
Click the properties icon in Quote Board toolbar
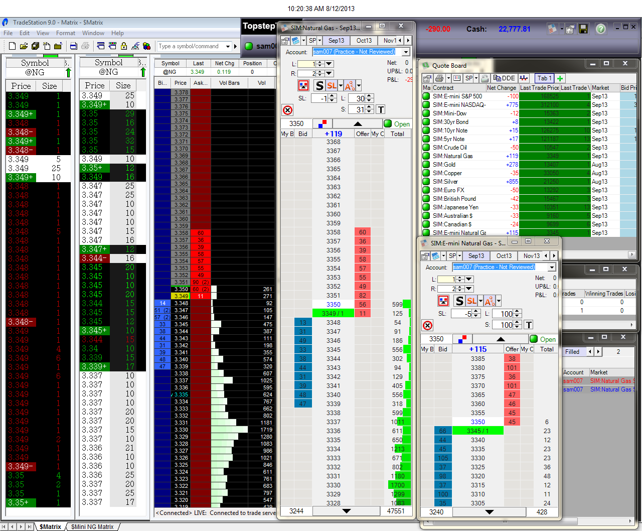coord(427,78)
